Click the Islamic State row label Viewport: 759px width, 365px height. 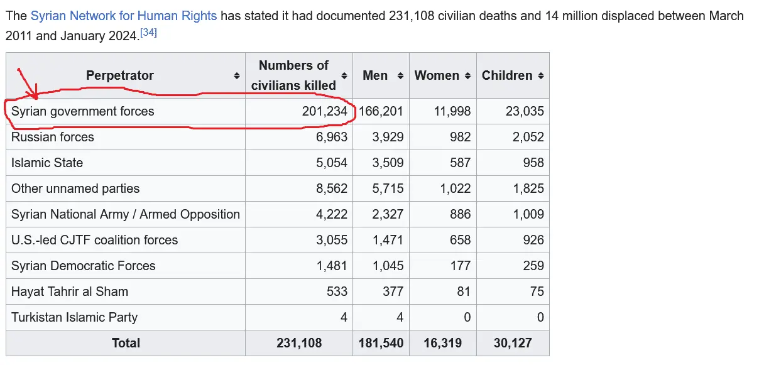pyautogui.click(x=47, y=163)
